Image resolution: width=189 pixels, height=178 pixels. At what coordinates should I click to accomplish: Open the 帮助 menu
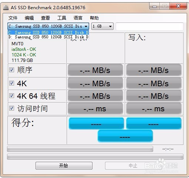94,18
